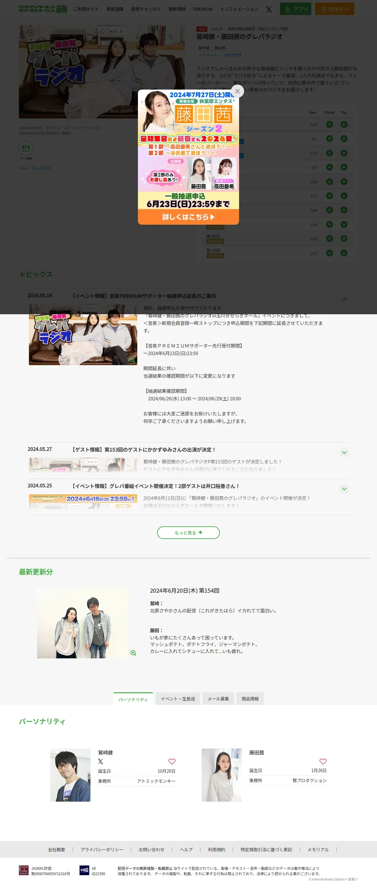Screen dimensions: 377x889
Task: Click the ログイン button
Action: pos(335,9)
